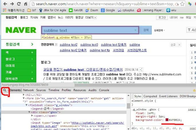Click the green NAVER logo

[21, 30]
